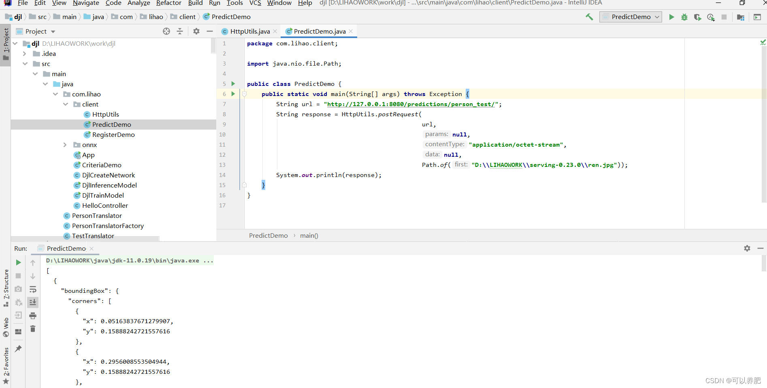This screenshot has height=388, width=767.
Task: Locate current file in Project tree
Action: (x=166, y=31)
